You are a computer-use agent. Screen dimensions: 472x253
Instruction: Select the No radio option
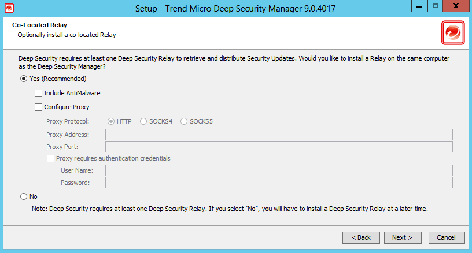(x=24, y=196)
